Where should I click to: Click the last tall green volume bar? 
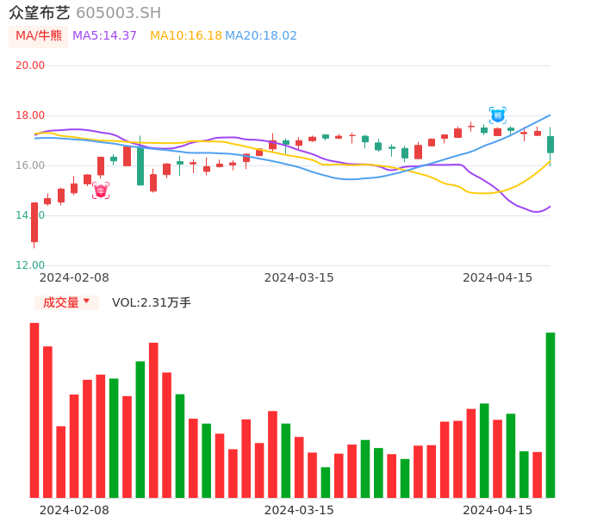[x=551, y=414]
